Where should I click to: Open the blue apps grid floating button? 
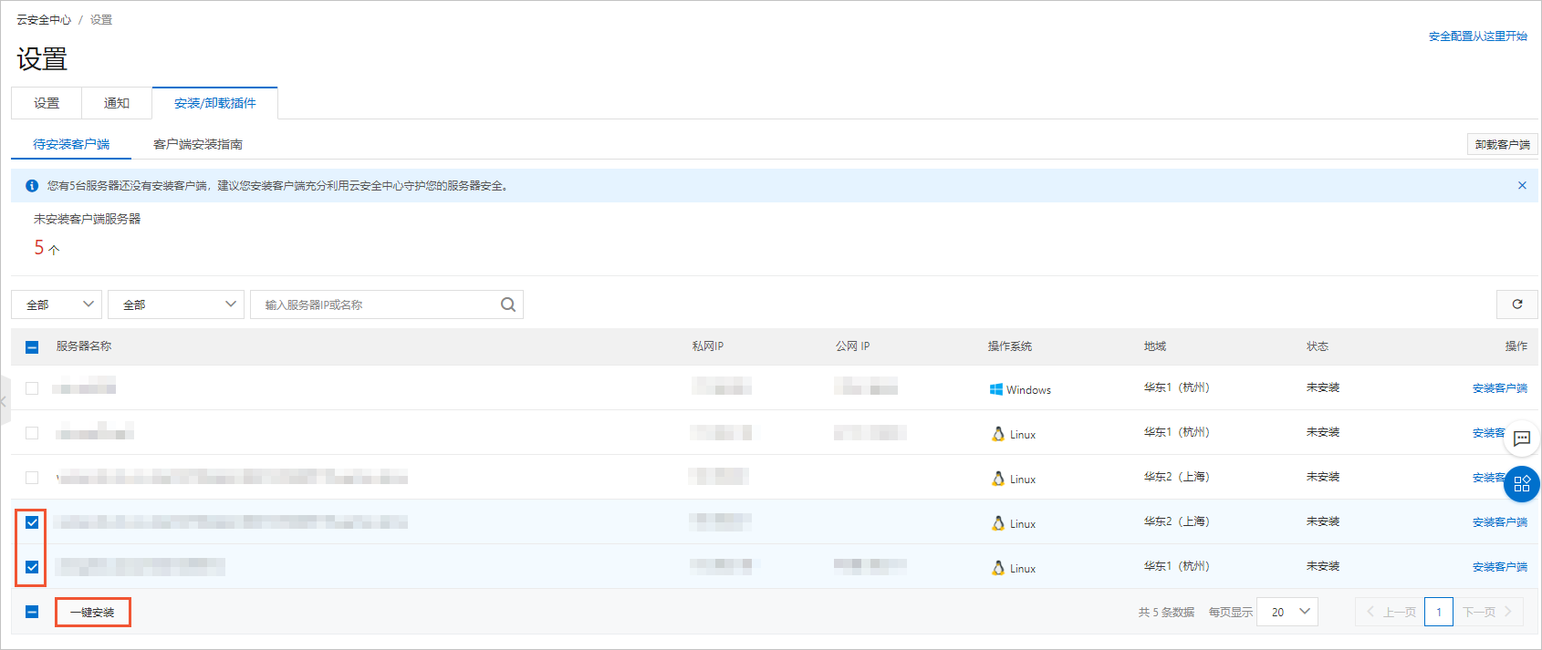pos(1522,484)
